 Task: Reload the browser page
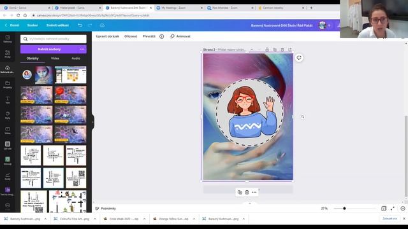tap(18, 15)
